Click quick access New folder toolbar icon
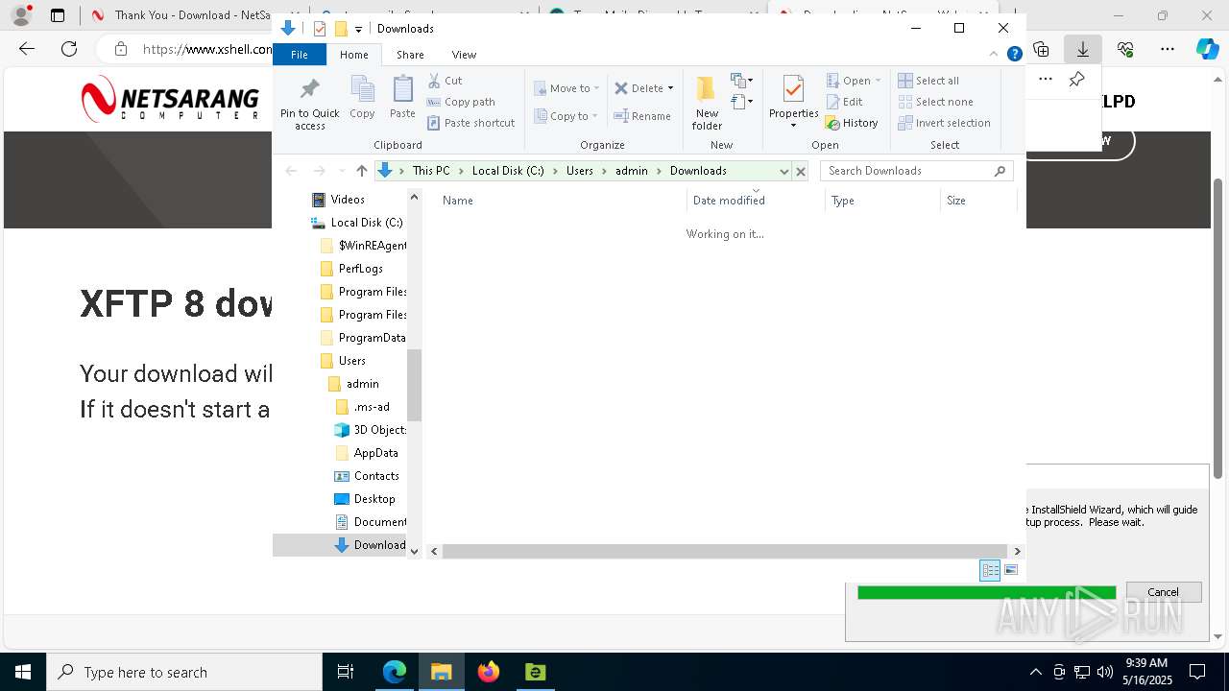Screen dimensions: 1229x691 click(341, 29)
